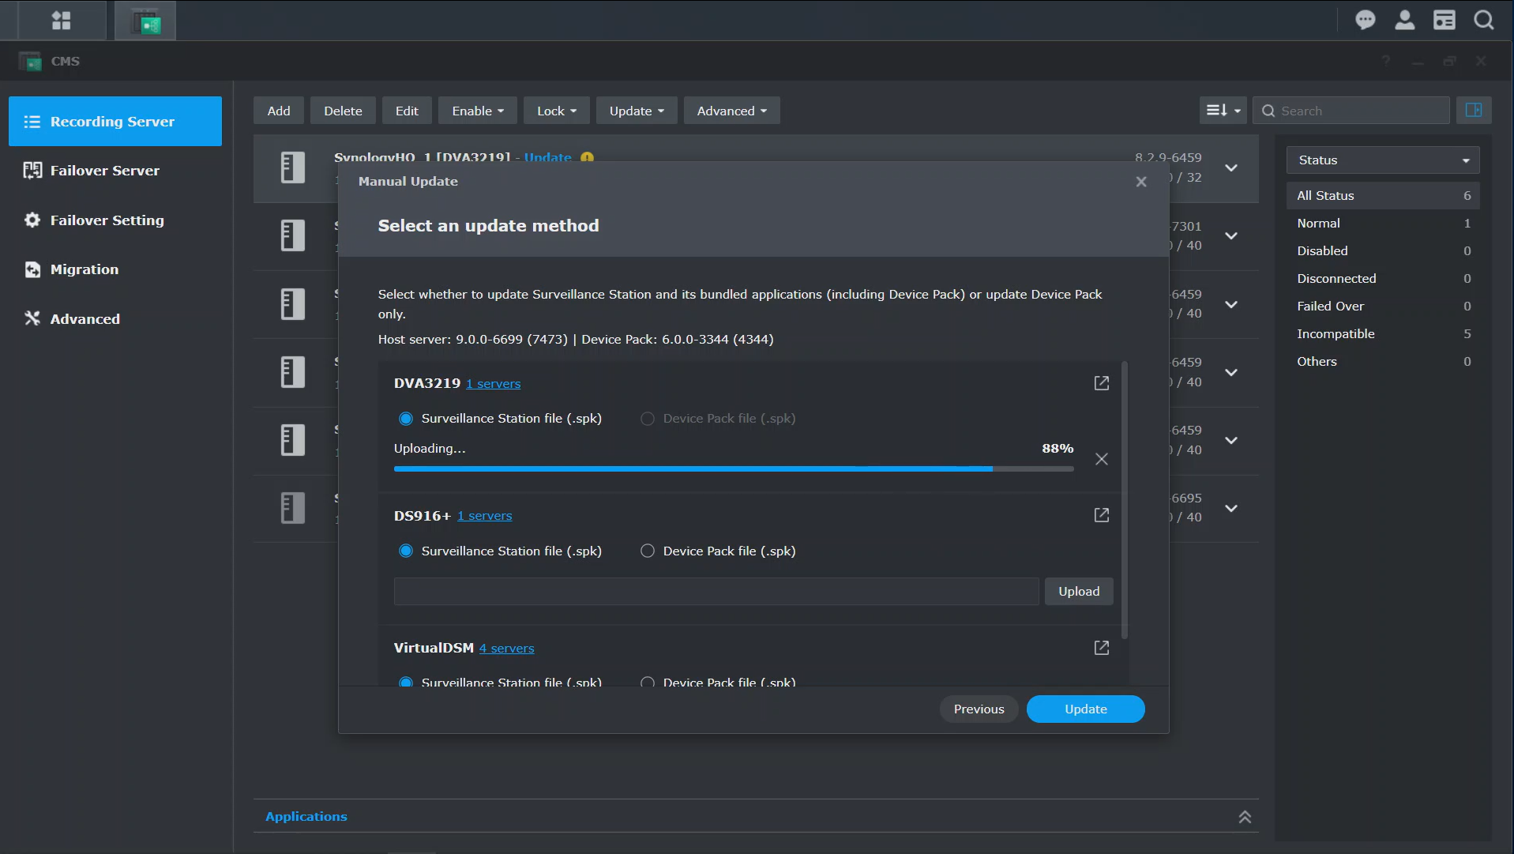The width and height of the screenshot is (1514, 854).
Task: Open DS916+ download page external link icon
Action: coord(1102,515)
